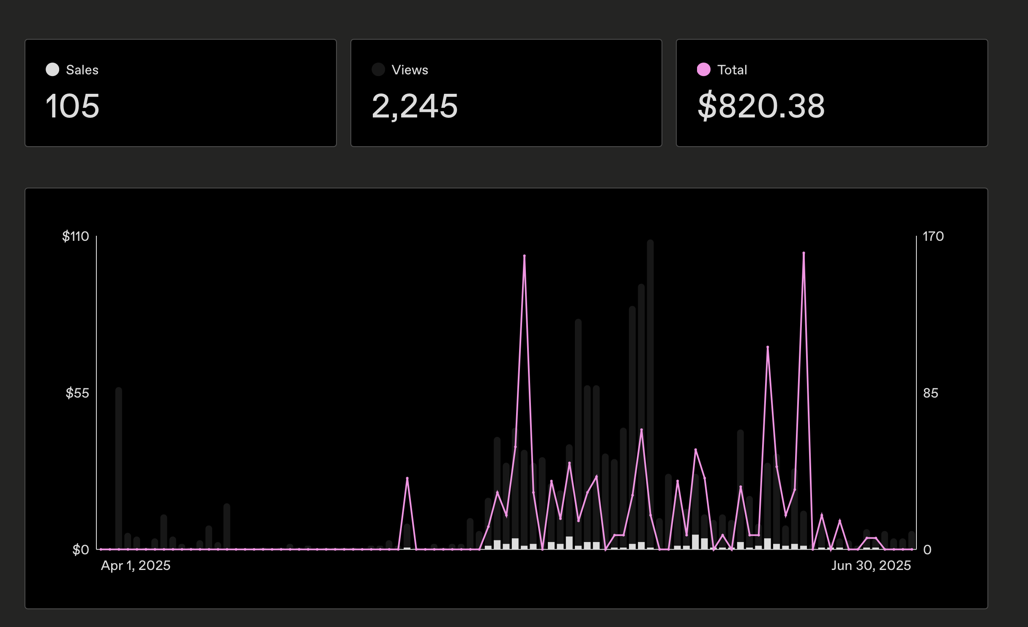Select the Views stat card
1028x627 pixels.
point(506,93)
